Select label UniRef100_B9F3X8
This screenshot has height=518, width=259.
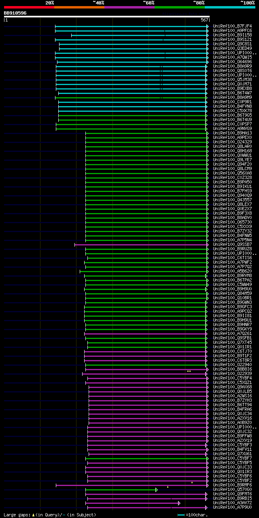click(x=232, y=213)
